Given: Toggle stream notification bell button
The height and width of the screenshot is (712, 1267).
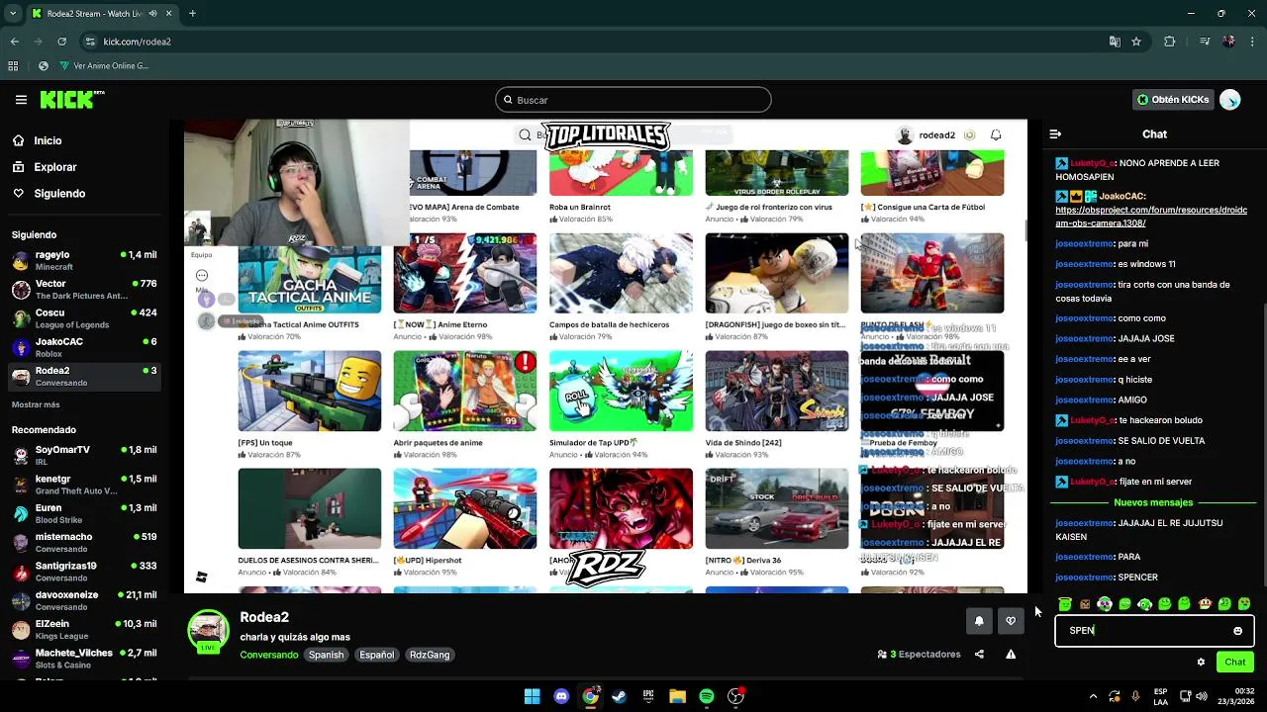Looking at the screenshot, I should 979,621.
